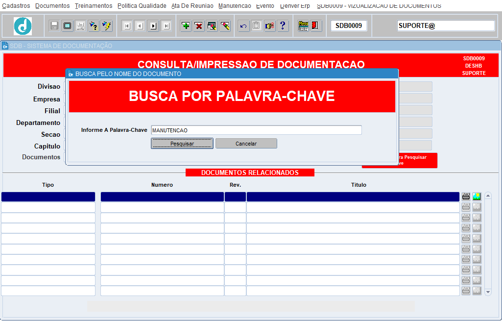Click the red door exit icon
Image resolution: width=502 pixels, height=321 pixels.
tap(316, 26)
